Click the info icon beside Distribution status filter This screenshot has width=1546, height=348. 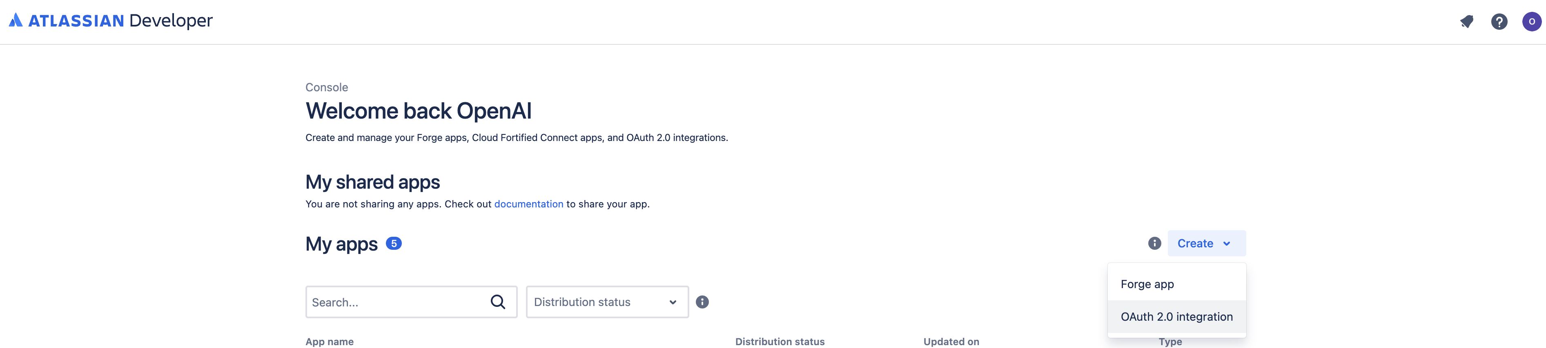pyautogui.click(x=703, y=302)
